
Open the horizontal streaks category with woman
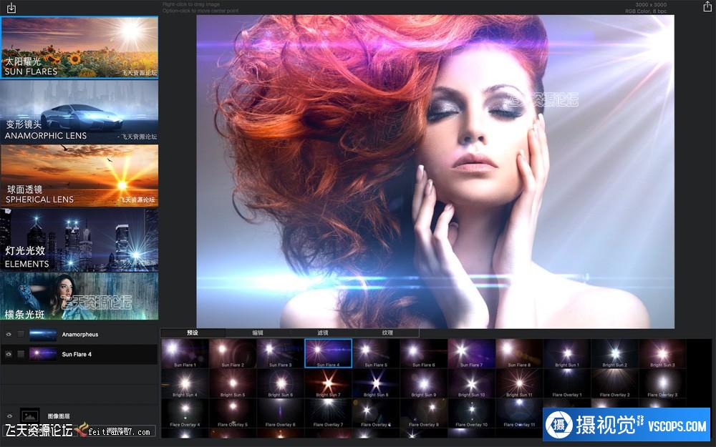coord(79,296)
